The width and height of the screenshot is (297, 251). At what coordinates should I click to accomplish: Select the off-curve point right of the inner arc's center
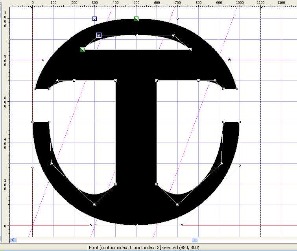pos(173,35)
